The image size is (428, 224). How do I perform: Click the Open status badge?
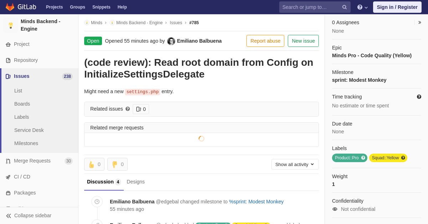93,41
